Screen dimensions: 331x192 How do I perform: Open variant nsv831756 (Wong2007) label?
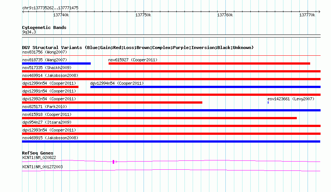pos(45,52)
